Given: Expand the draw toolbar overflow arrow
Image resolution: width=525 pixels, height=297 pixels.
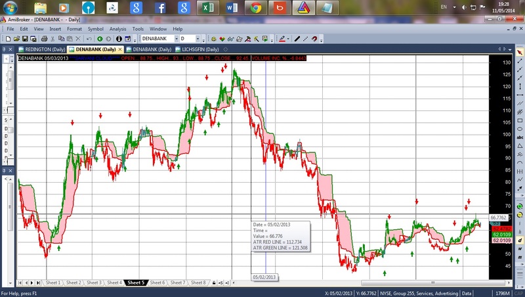Looking at the screenshot, I should pos(321,40).
